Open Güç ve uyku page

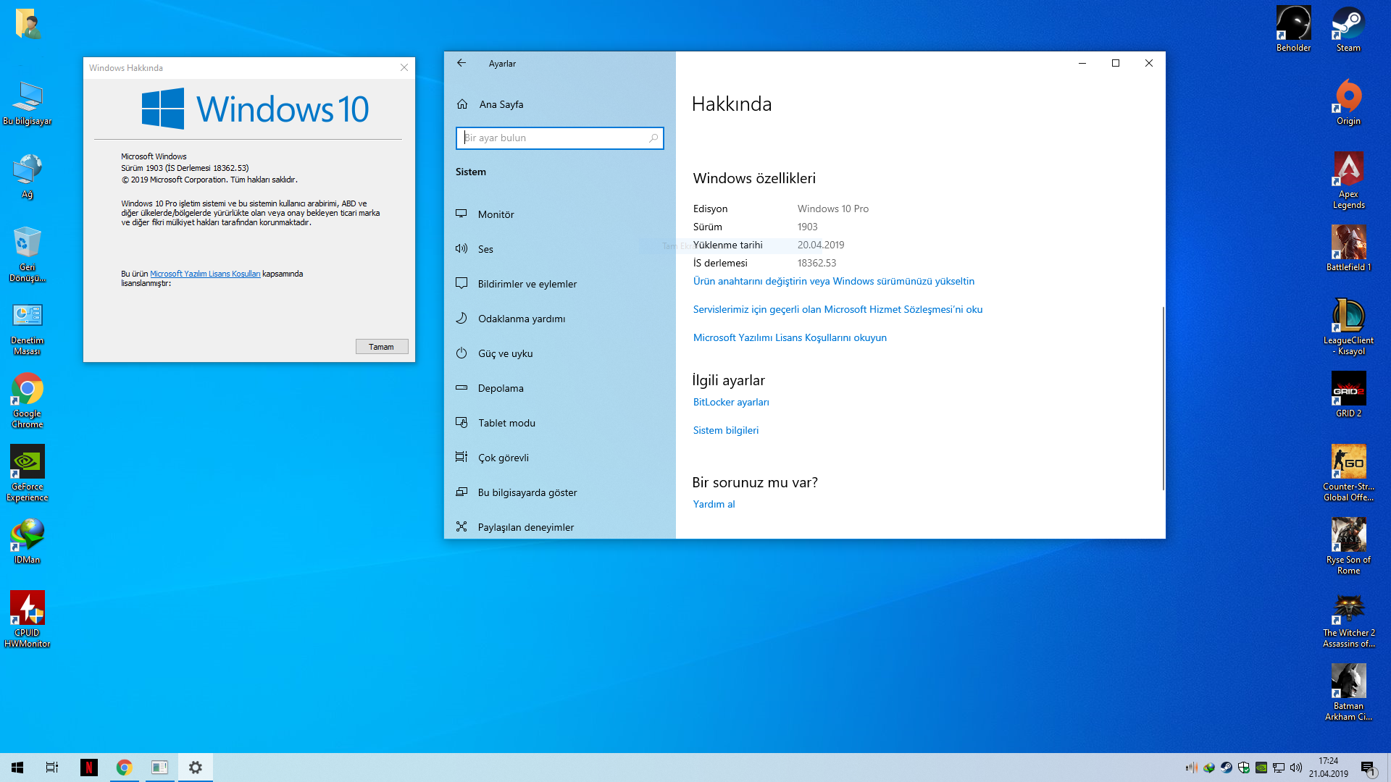[x=560, y=353]
